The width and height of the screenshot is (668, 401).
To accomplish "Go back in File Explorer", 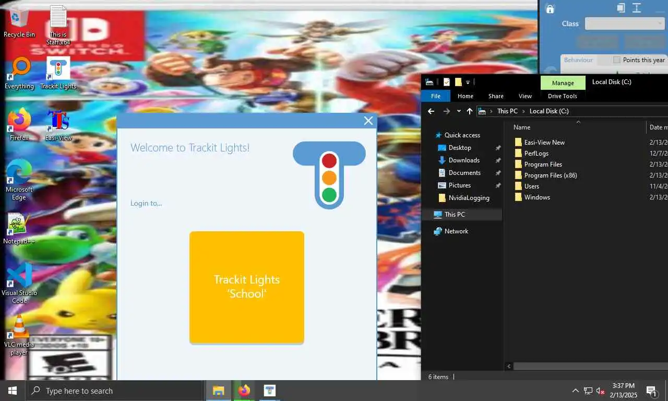I will coord(431,111).
